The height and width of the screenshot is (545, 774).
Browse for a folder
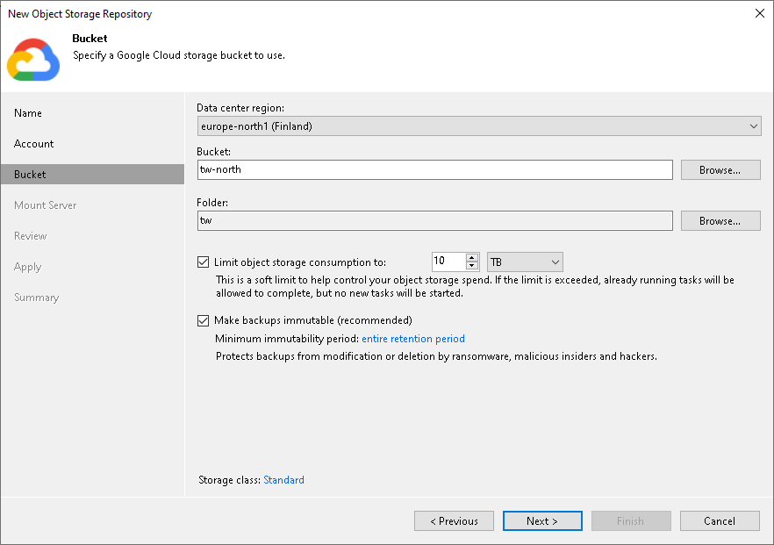[x=720, y=221]
